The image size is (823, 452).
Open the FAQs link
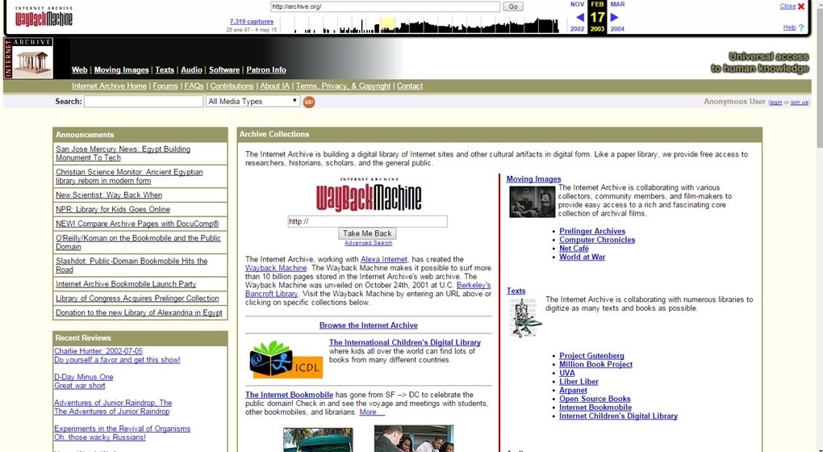(194, 86)
